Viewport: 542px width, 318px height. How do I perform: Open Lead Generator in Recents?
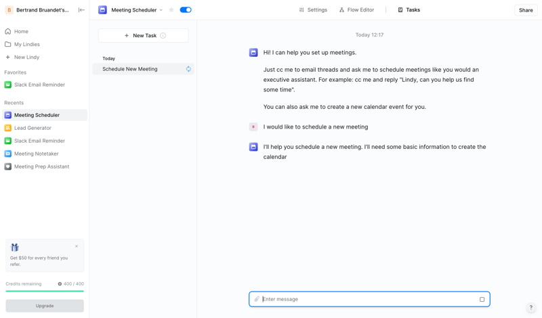tap(45, 128)
